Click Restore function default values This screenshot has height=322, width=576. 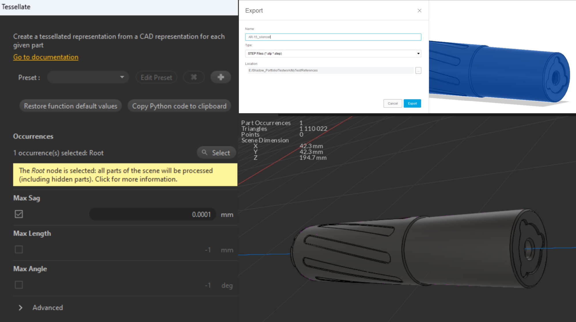[71, 106]
